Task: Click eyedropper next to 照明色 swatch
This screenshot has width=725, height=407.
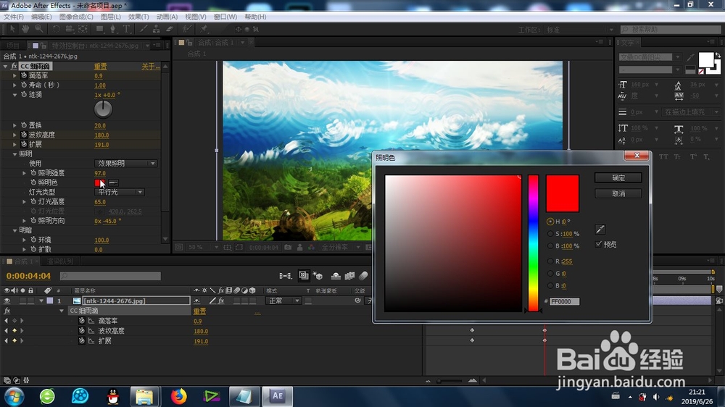Action: pyautogui.click(x=113, y=183)
